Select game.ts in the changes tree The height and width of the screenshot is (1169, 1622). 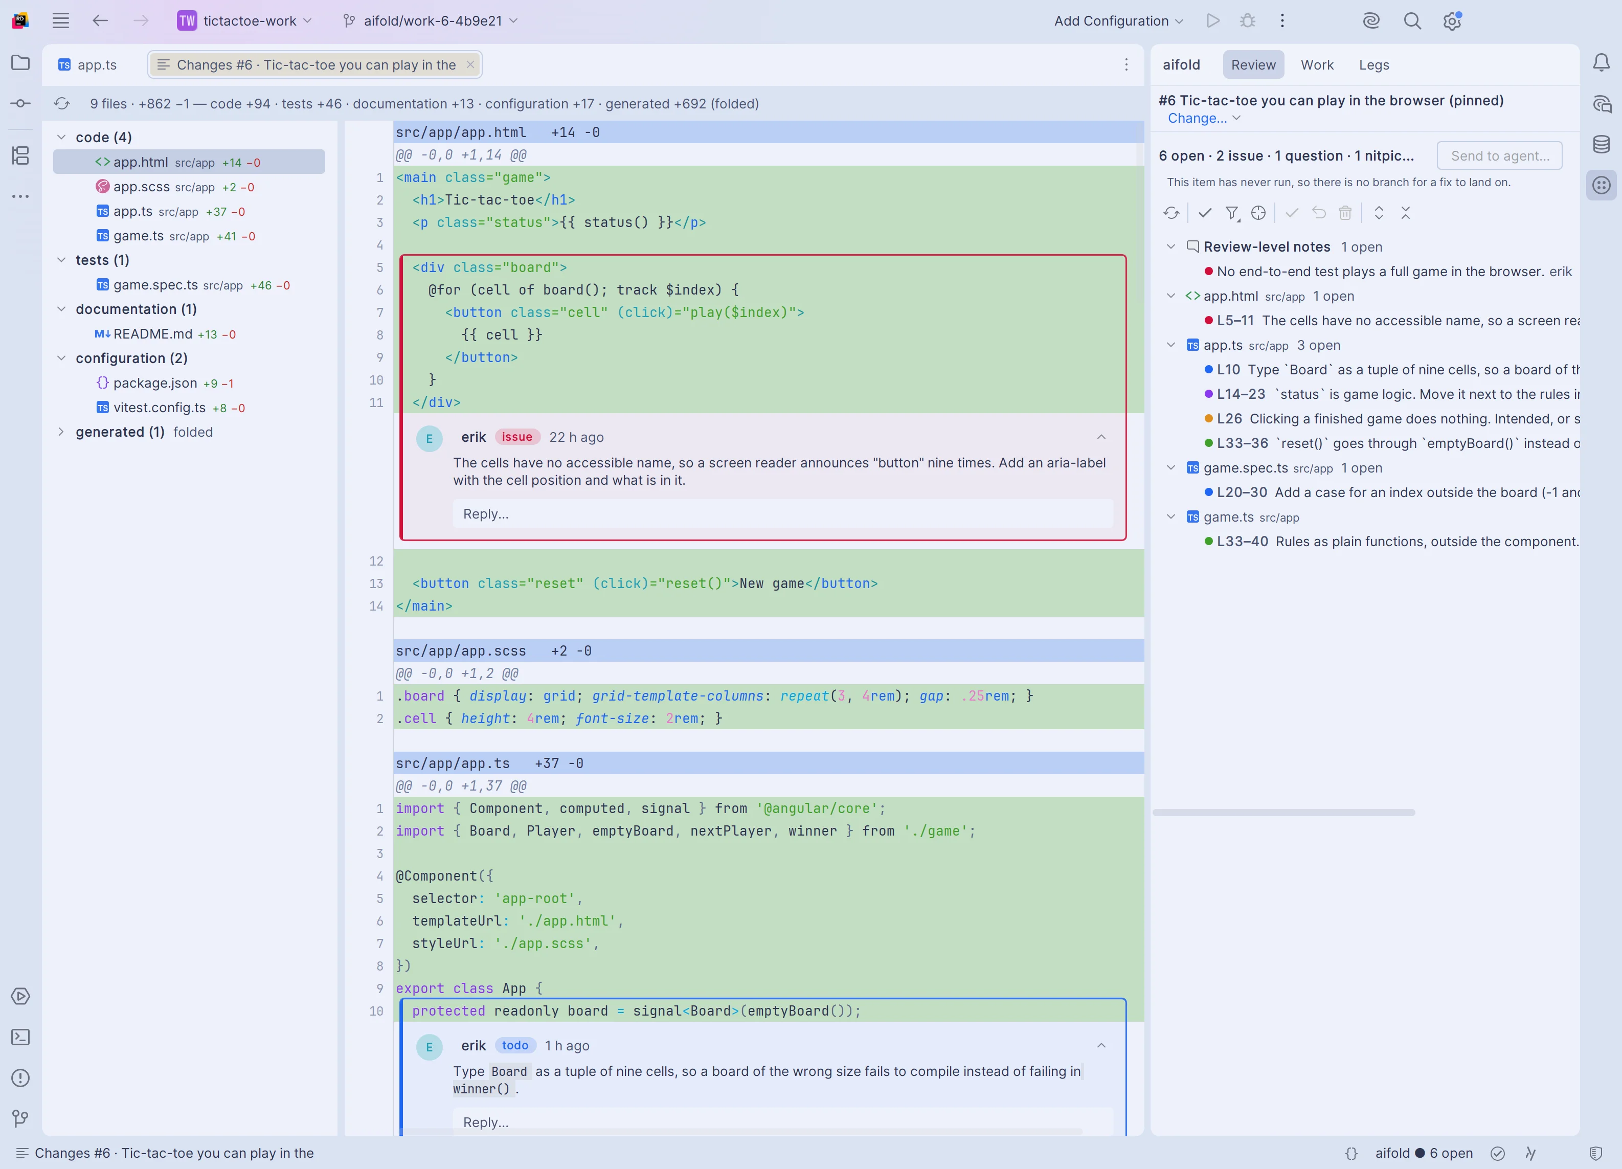pos(189,235)
